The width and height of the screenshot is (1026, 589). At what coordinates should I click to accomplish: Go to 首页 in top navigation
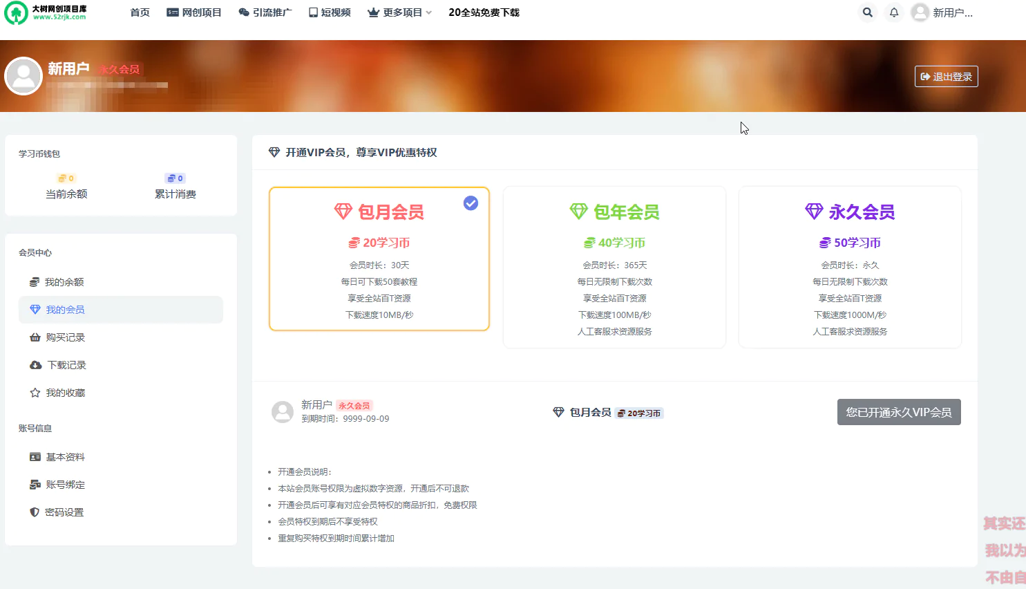click(140, 12)
